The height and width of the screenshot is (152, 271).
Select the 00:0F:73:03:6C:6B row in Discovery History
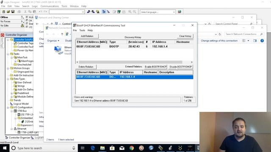coord(135,46)
